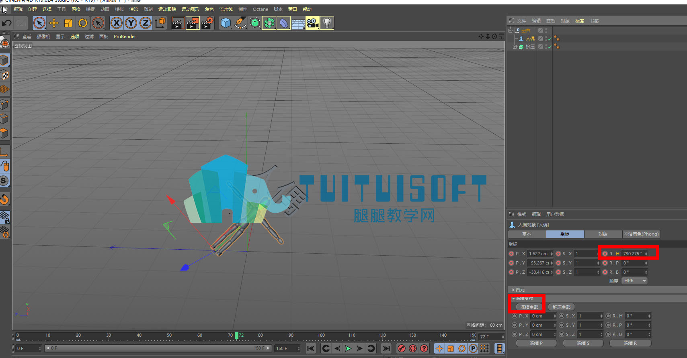Toggle the Y axis lock icon
This screenshot has height=358, width=687.
(x=131, y=23)
